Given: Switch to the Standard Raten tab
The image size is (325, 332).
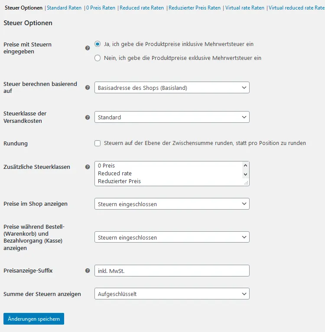Looking at the screenshot, I should tap(64, 8).
